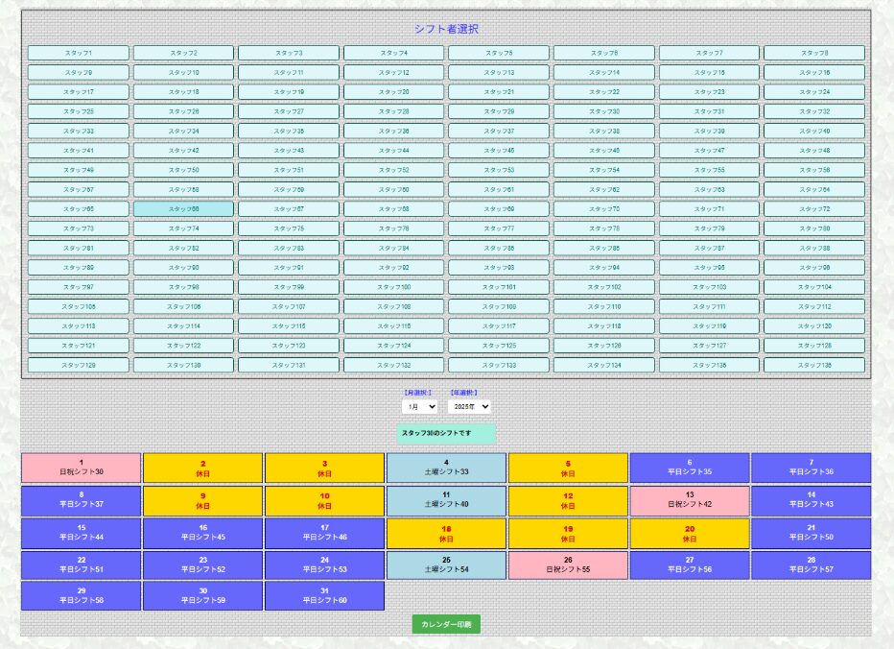The width and height of the screenshot is (894, 649).
Task: Select スタッフ77 from the grid
Action: [x=499, y=228]
